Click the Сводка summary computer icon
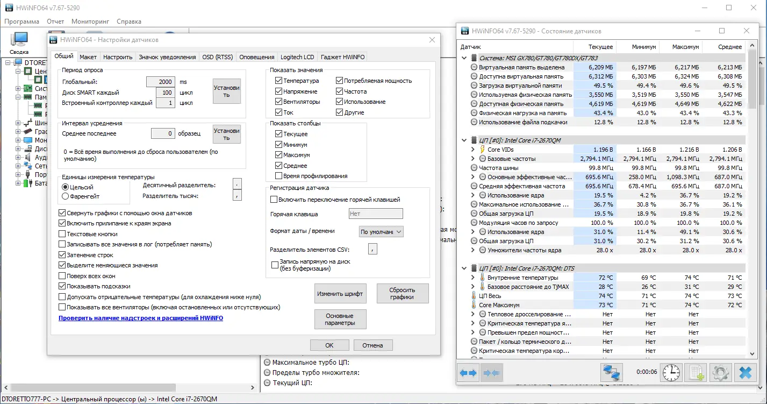 click(19, 39)
